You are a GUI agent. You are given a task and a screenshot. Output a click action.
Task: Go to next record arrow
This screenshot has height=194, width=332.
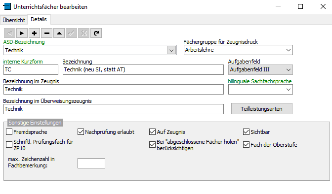tap(22, 33)
